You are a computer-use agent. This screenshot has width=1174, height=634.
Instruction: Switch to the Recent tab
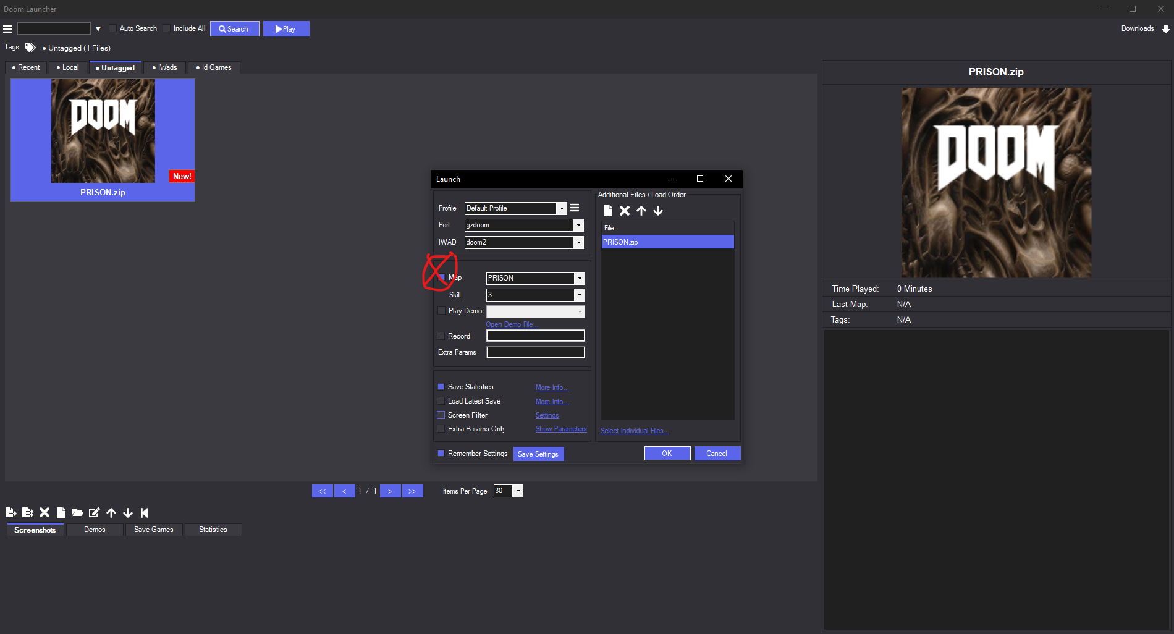click(x=26, y=67)
